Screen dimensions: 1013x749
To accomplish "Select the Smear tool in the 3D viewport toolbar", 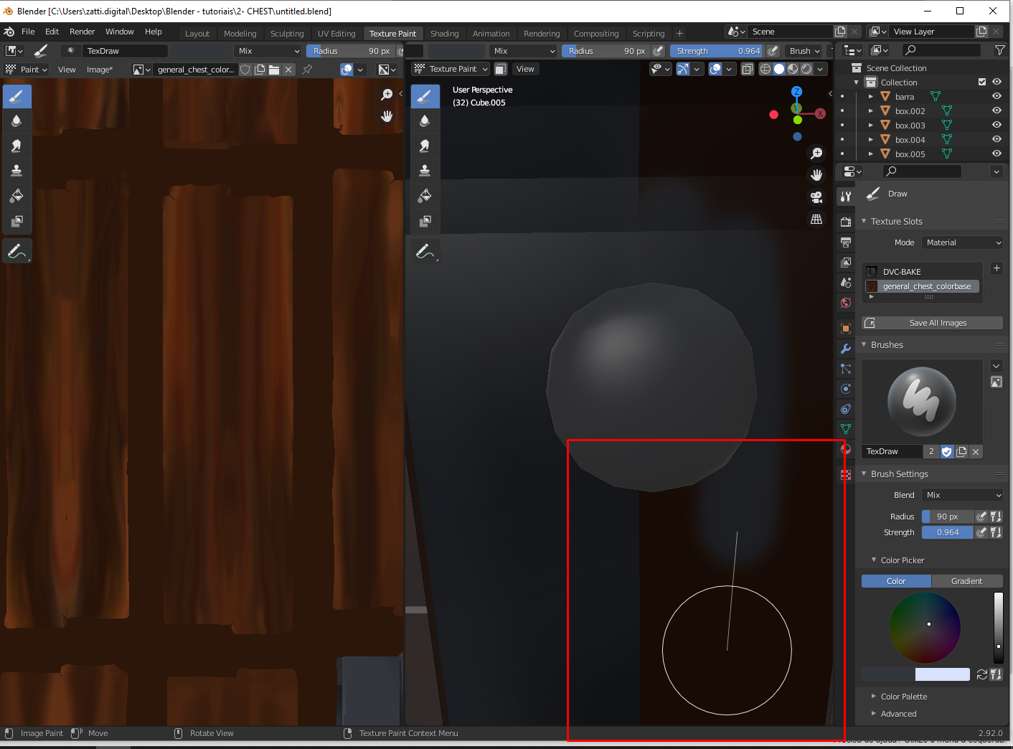I will 425,146.
